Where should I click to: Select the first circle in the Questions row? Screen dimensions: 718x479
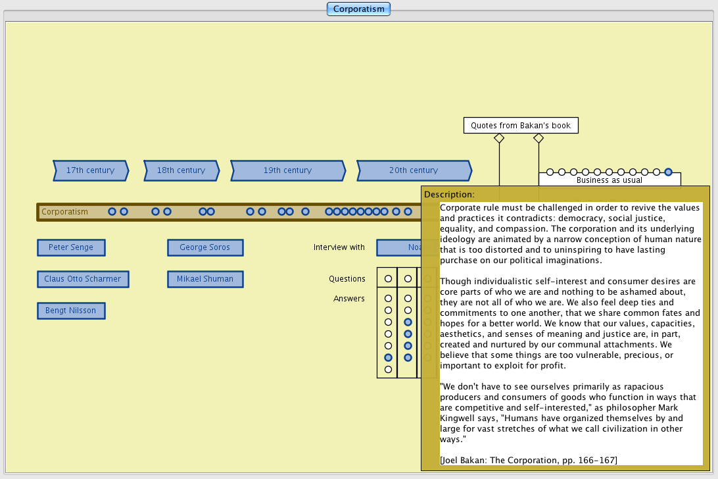[388, 279]
